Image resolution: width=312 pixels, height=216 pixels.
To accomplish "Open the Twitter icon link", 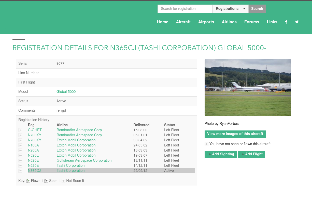I will tap(297, 22).
